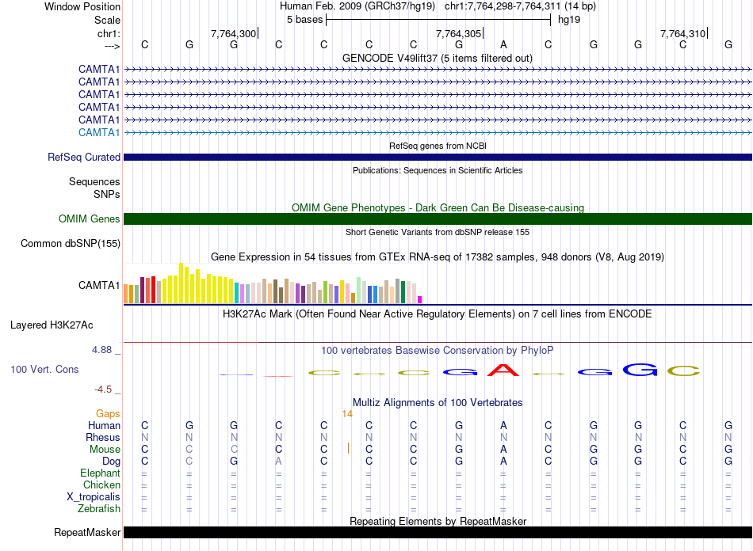Click the light blue CAMTA1 transcript label

click(99, 132)
